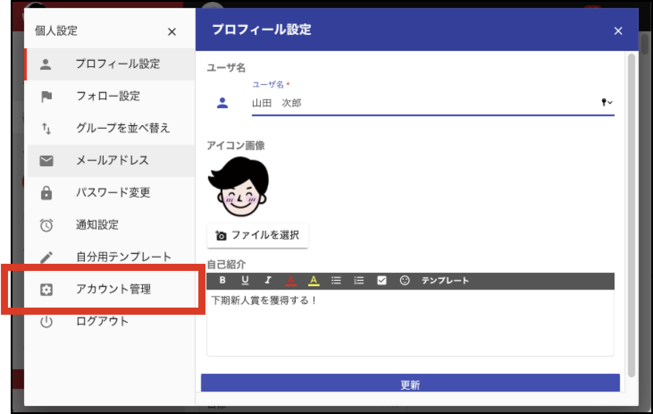
Task: Click the gear box icon for アカウント管理
Action: (x=46, y=290)
